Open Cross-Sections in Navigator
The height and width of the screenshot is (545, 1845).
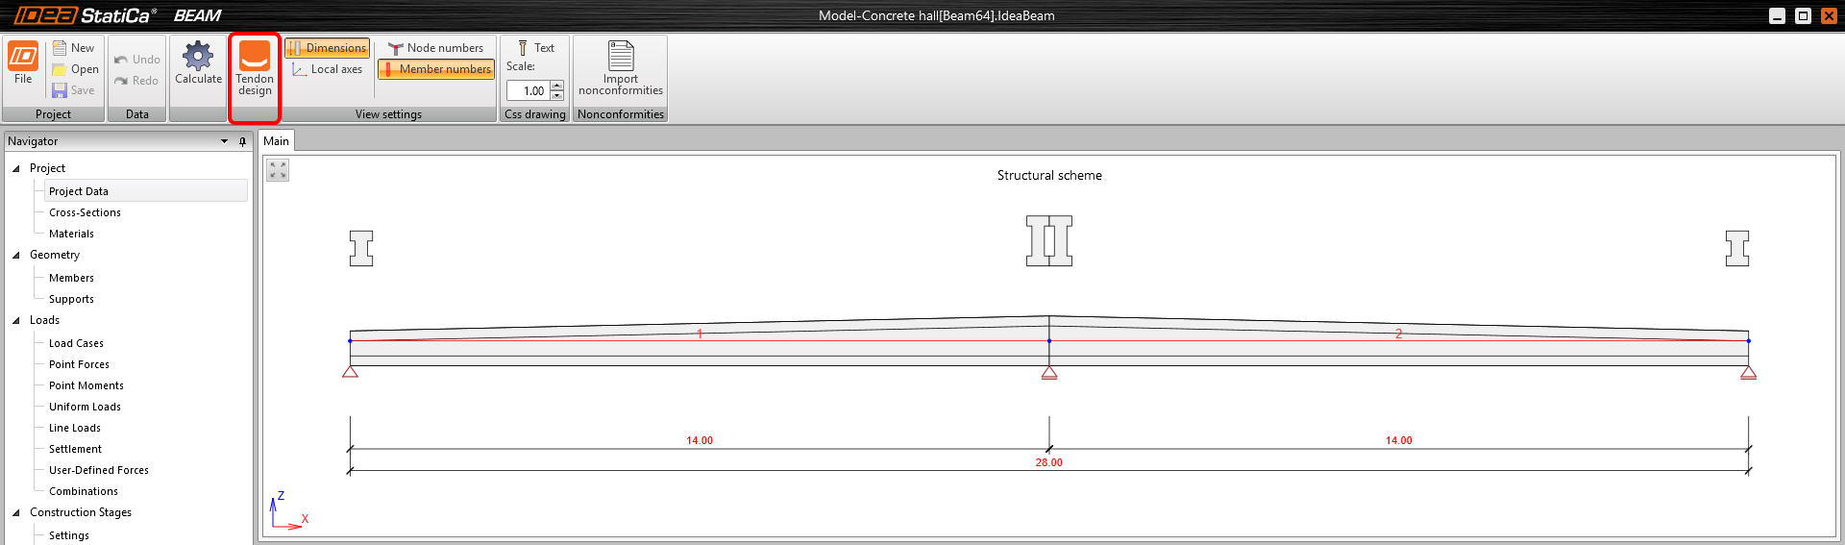(x=85, y=212)
